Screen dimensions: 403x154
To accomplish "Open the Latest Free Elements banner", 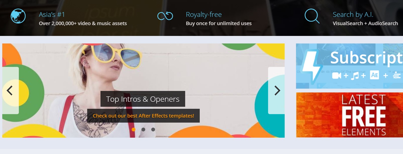I will tap(349, 115).
